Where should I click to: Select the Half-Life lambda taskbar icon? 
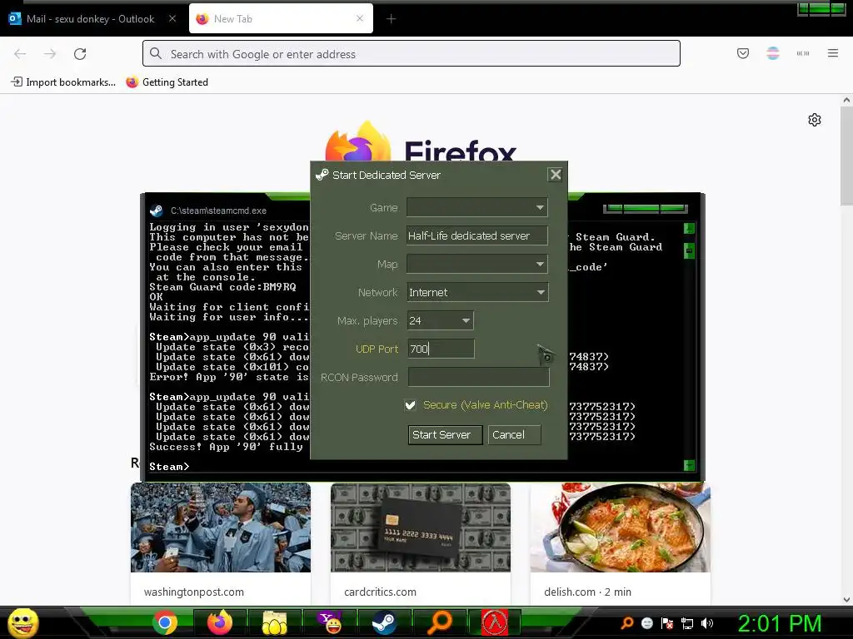(x=495, y=622)
